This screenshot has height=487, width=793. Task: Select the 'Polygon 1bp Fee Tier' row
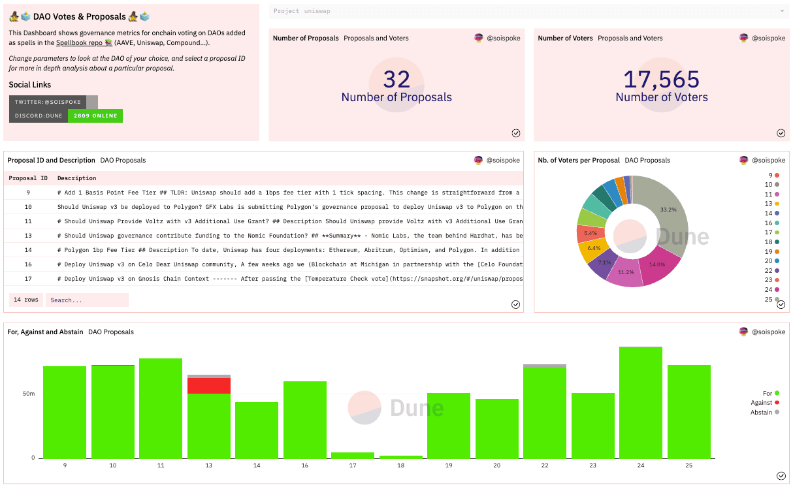click(264, 250)
